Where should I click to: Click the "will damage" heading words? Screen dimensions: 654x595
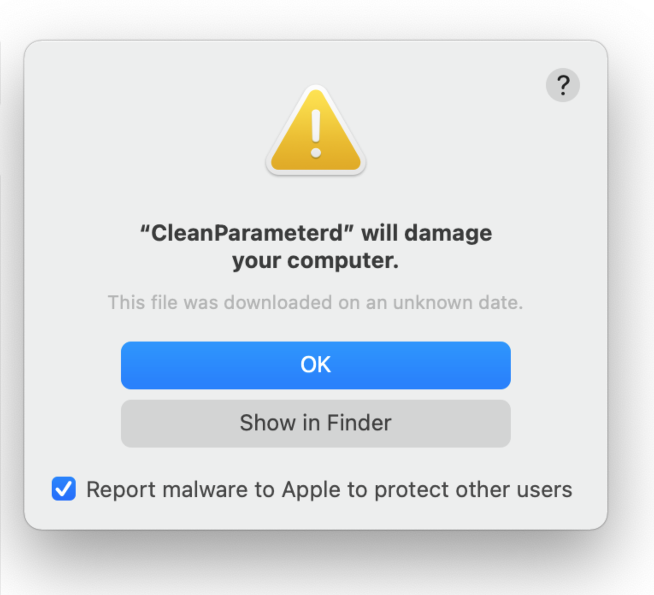click(427, 233)
